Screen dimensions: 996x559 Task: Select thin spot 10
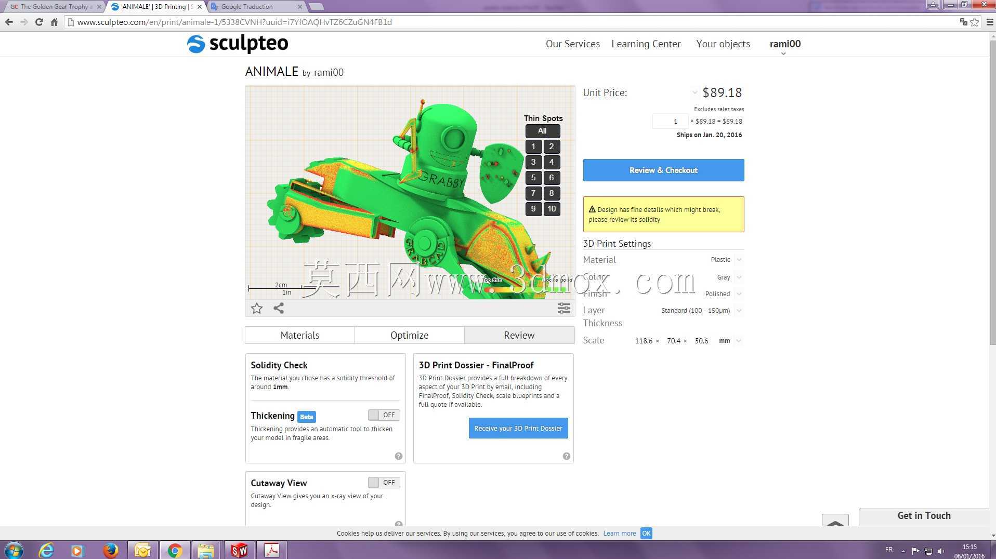point(552,209)
